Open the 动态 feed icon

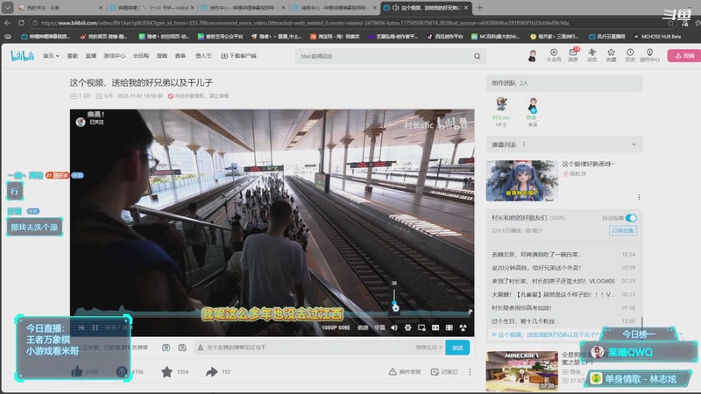[x=592, y=55]
